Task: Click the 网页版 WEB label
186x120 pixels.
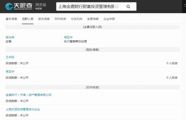Action: (x=41, y=6)
